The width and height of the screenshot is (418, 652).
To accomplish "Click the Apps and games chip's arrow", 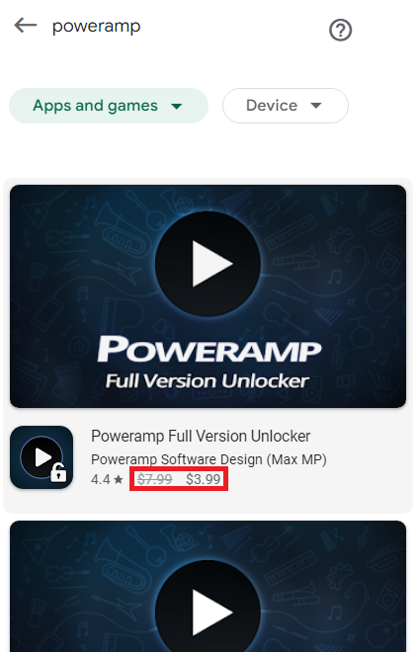I will [x=177, y=106].
